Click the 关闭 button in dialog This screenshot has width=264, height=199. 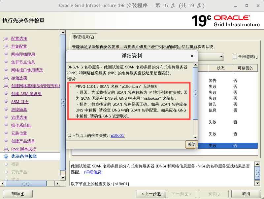point(192,144)
